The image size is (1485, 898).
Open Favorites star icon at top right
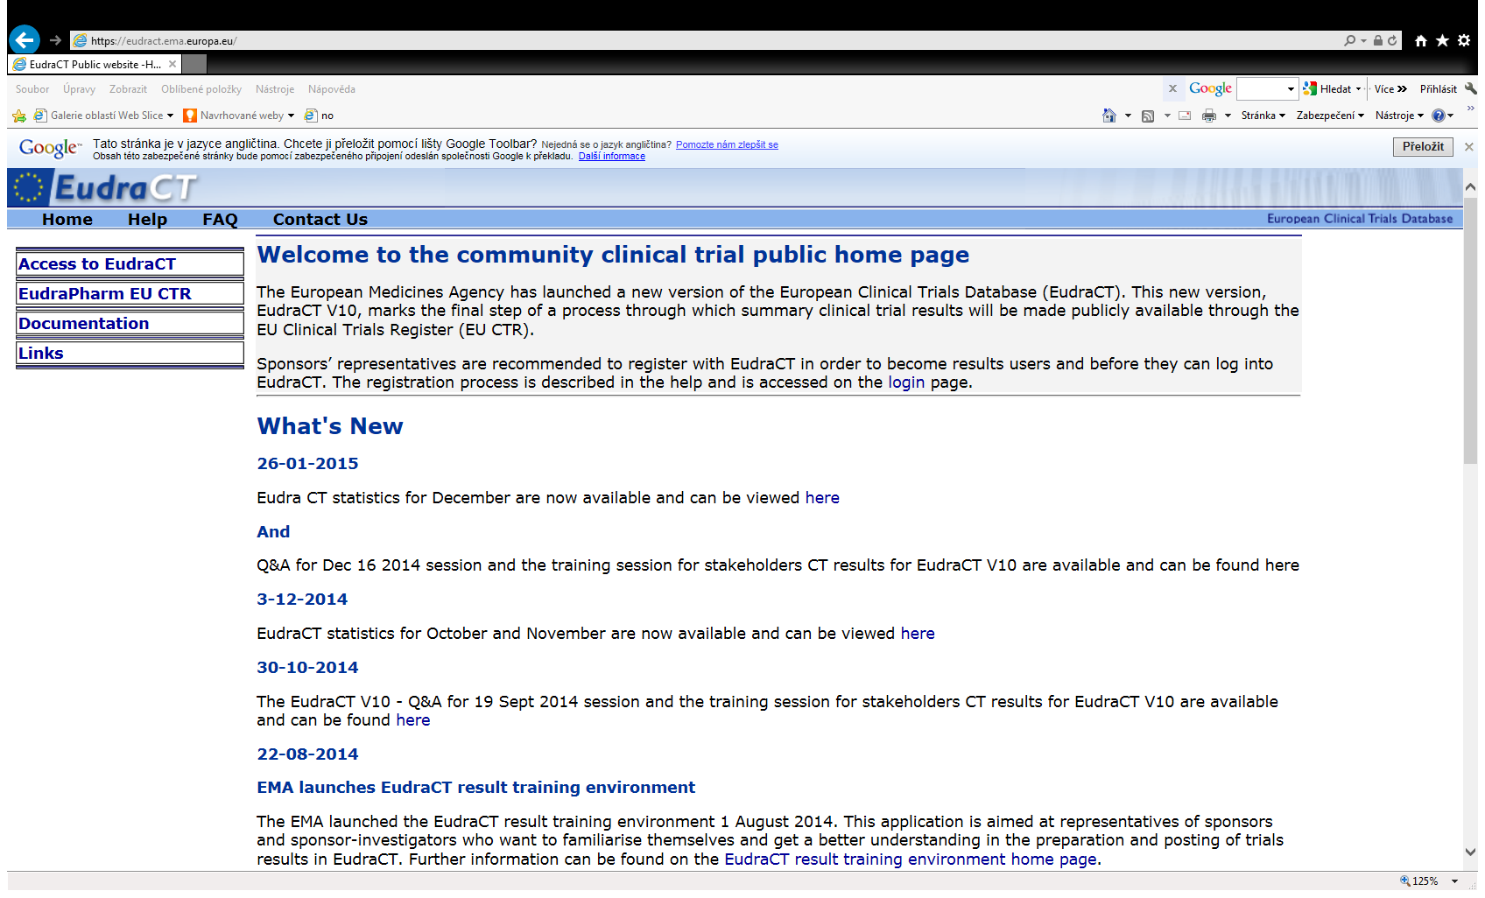click(x=1442, y=40)
